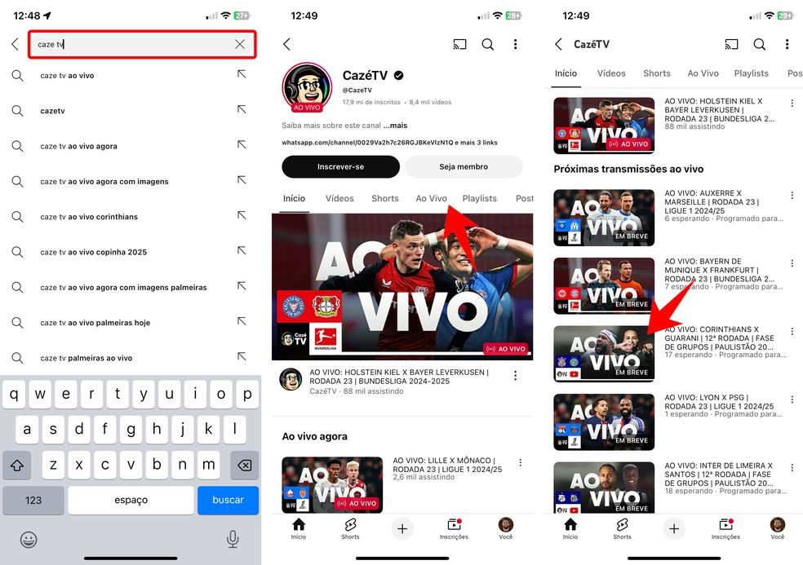Tap the Você profile icon in bottom nav
This screenshot has width=803, height=565.
(506, 529)
